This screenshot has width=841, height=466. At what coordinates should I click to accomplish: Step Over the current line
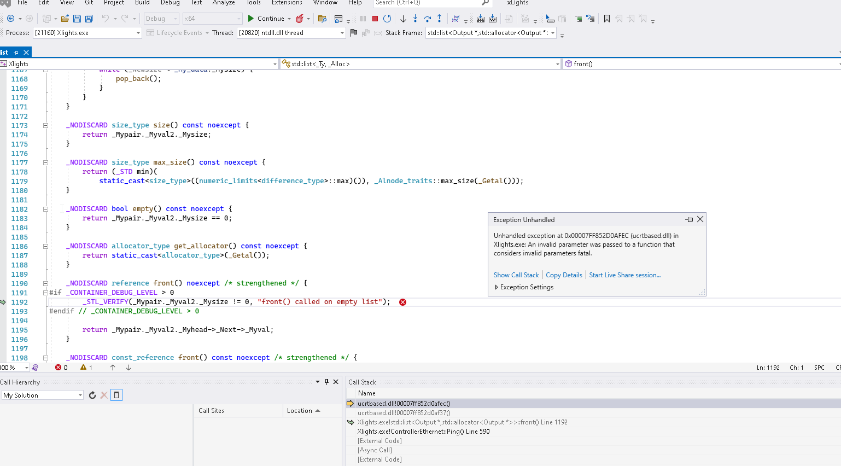(428, 18)
